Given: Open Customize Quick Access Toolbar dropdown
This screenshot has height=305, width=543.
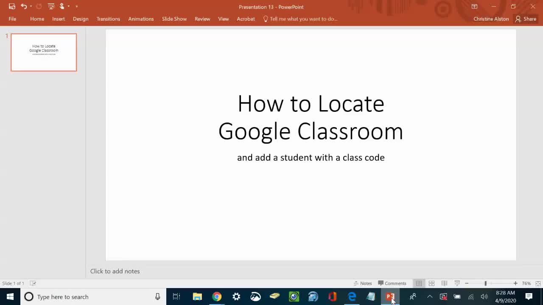Looking at the screenshot, I should [77, 6].
